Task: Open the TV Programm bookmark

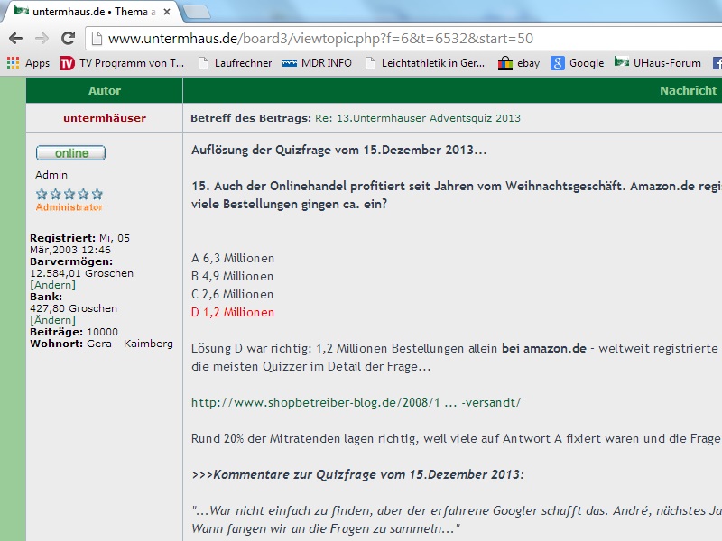Action: tap(122, 63)
